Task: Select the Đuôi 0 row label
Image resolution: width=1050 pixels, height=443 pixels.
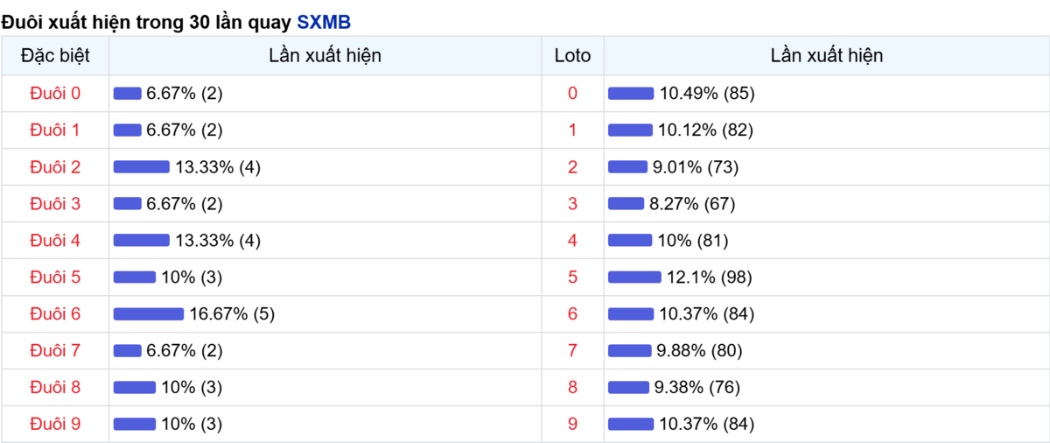Action: coord(55,94)
